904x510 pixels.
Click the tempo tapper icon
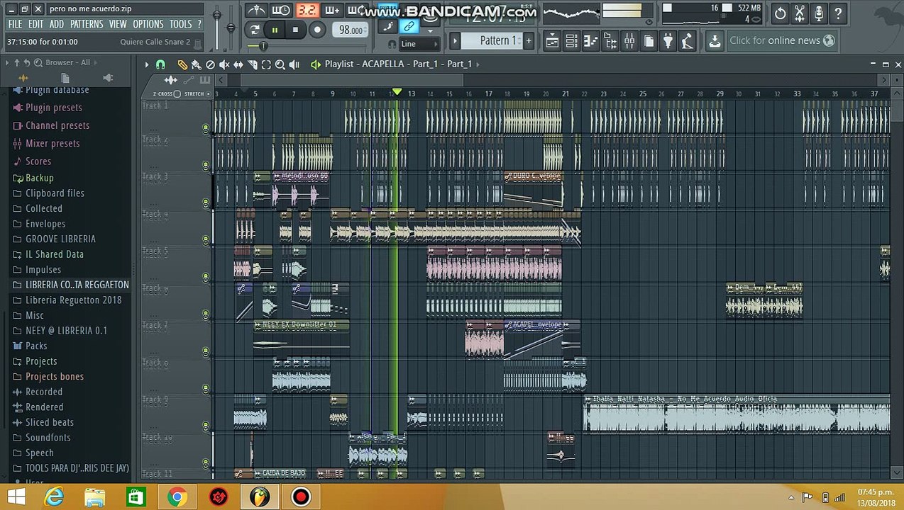point(687,41)
